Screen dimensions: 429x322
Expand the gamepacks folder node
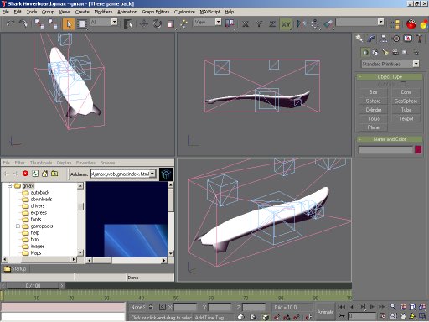point(18,226)
